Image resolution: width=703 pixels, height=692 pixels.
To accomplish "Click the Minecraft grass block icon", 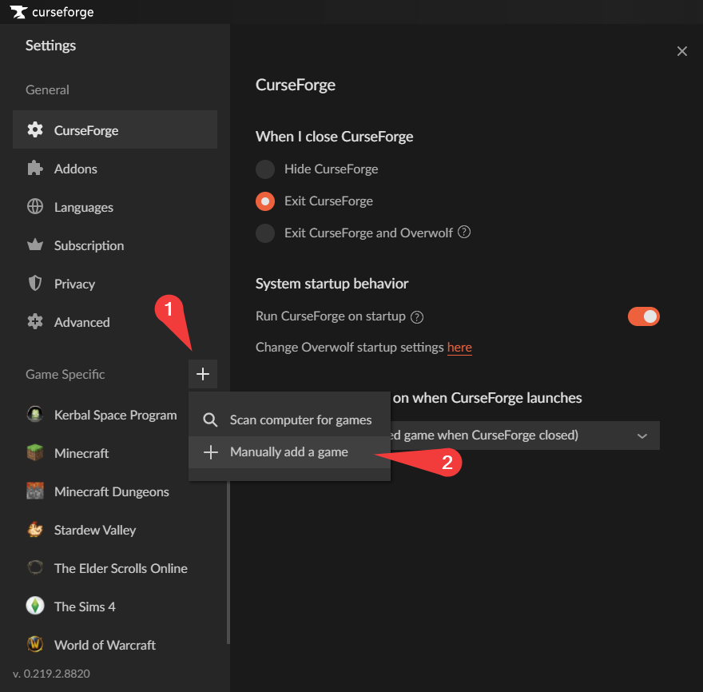I will [x=35, y=452].
